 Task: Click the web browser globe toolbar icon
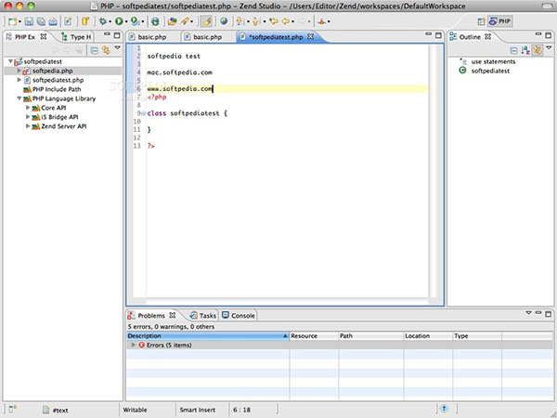pos(224,21)
